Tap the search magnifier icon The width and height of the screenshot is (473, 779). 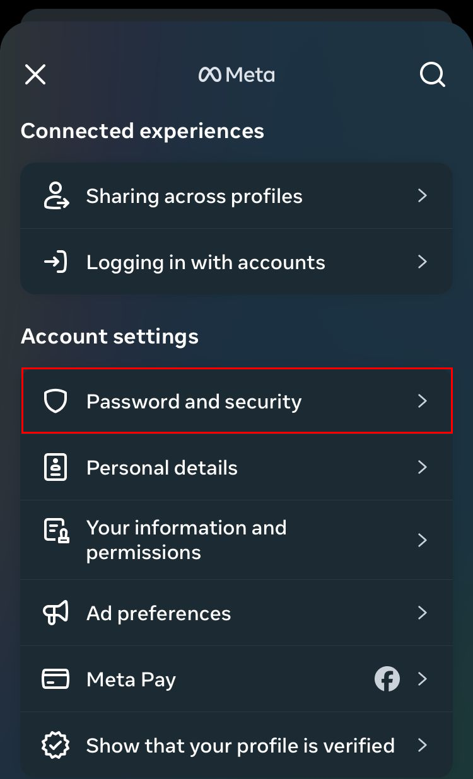pos(433,75)
